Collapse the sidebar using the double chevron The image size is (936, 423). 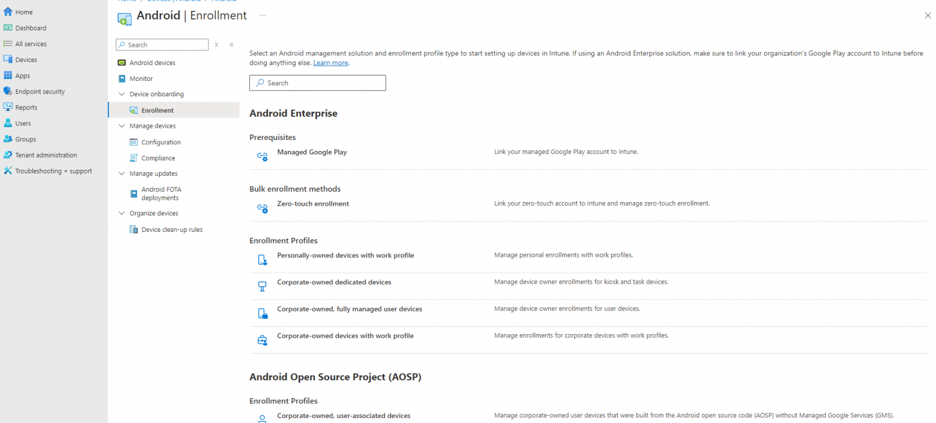tap(231, 44)
